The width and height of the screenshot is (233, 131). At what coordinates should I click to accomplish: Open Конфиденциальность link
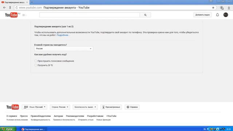40,120
